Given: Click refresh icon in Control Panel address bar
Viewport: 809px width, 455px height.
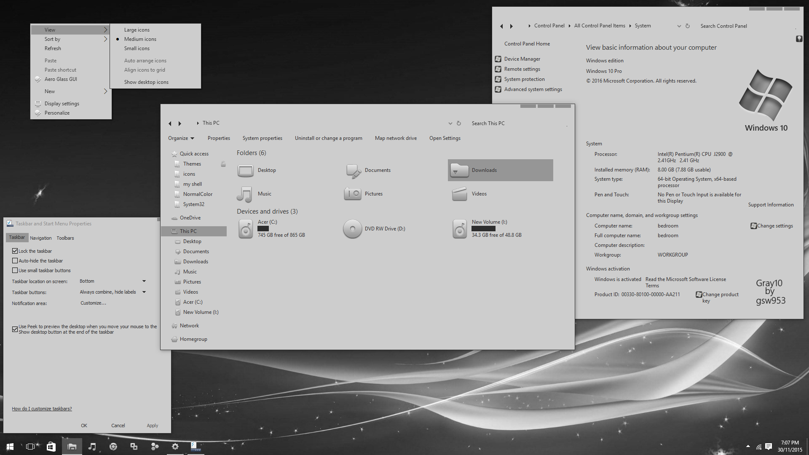Looking at the screenshot, I should (x=688, y=26).
